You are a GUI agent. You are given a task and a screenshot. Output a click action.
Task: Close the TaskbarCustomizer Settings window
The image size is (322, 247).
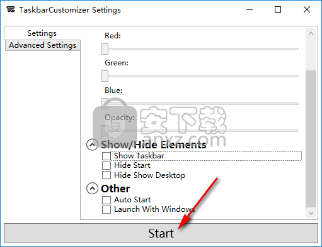307,9
